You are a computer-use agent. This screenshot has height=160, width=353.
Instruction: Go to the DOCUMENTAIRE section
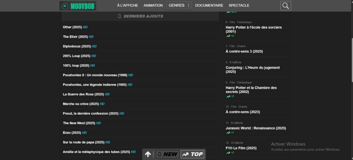pos(209,5)
